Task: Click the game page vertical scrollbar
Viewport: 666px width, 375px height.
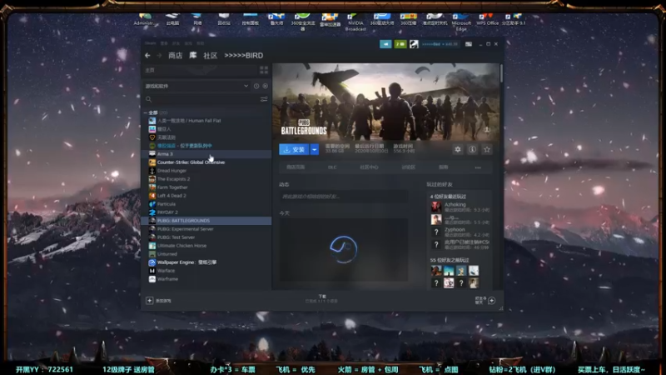Action: 501,73
